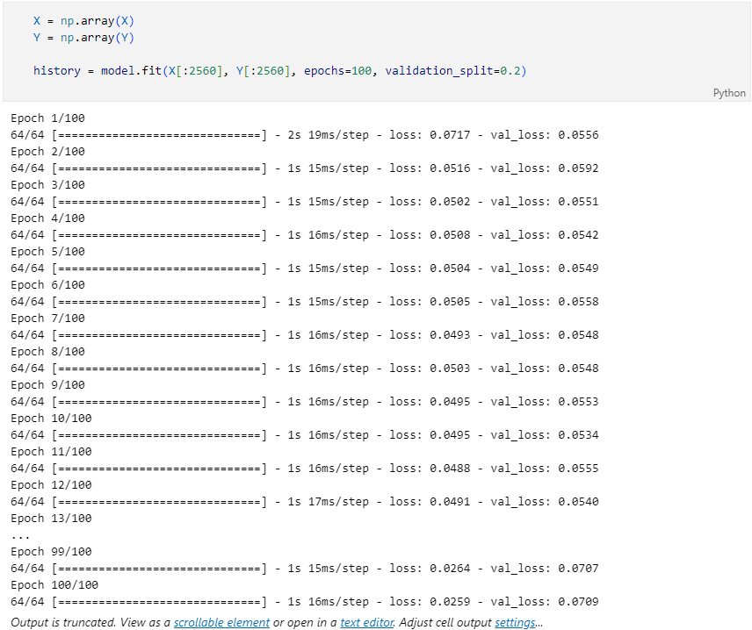
Task: Click the text 'Epoch 100/100'
Action: [x=54, y=585]
